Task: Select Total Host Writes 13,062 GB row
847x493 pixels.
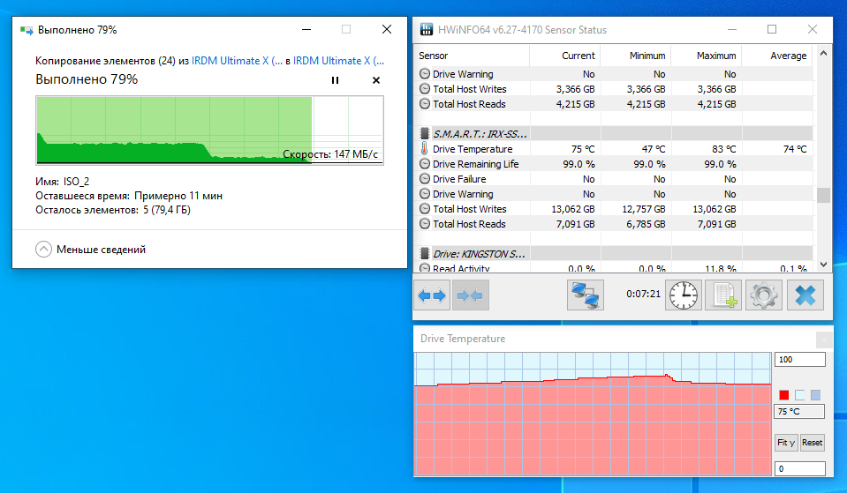Action: pyautogui.click(x=614, y=209)
